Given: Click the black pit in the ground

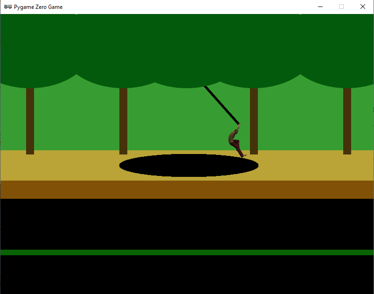Looking at the screenshot, I should coord(189,165).
